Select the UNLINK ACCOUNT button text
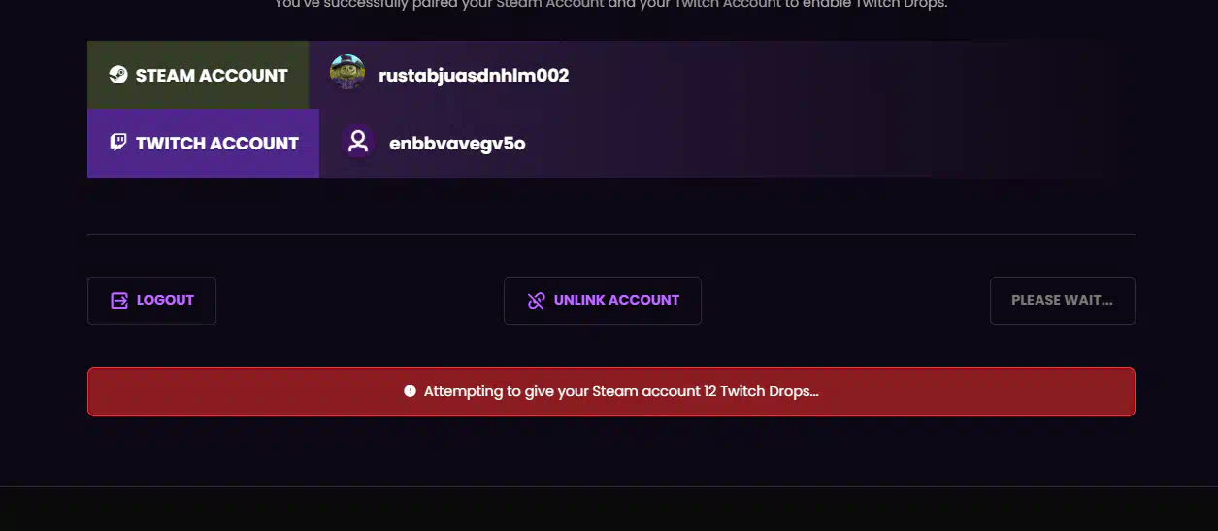The height and width of the screenshot is (531, 1218). [x=616, y=300]
